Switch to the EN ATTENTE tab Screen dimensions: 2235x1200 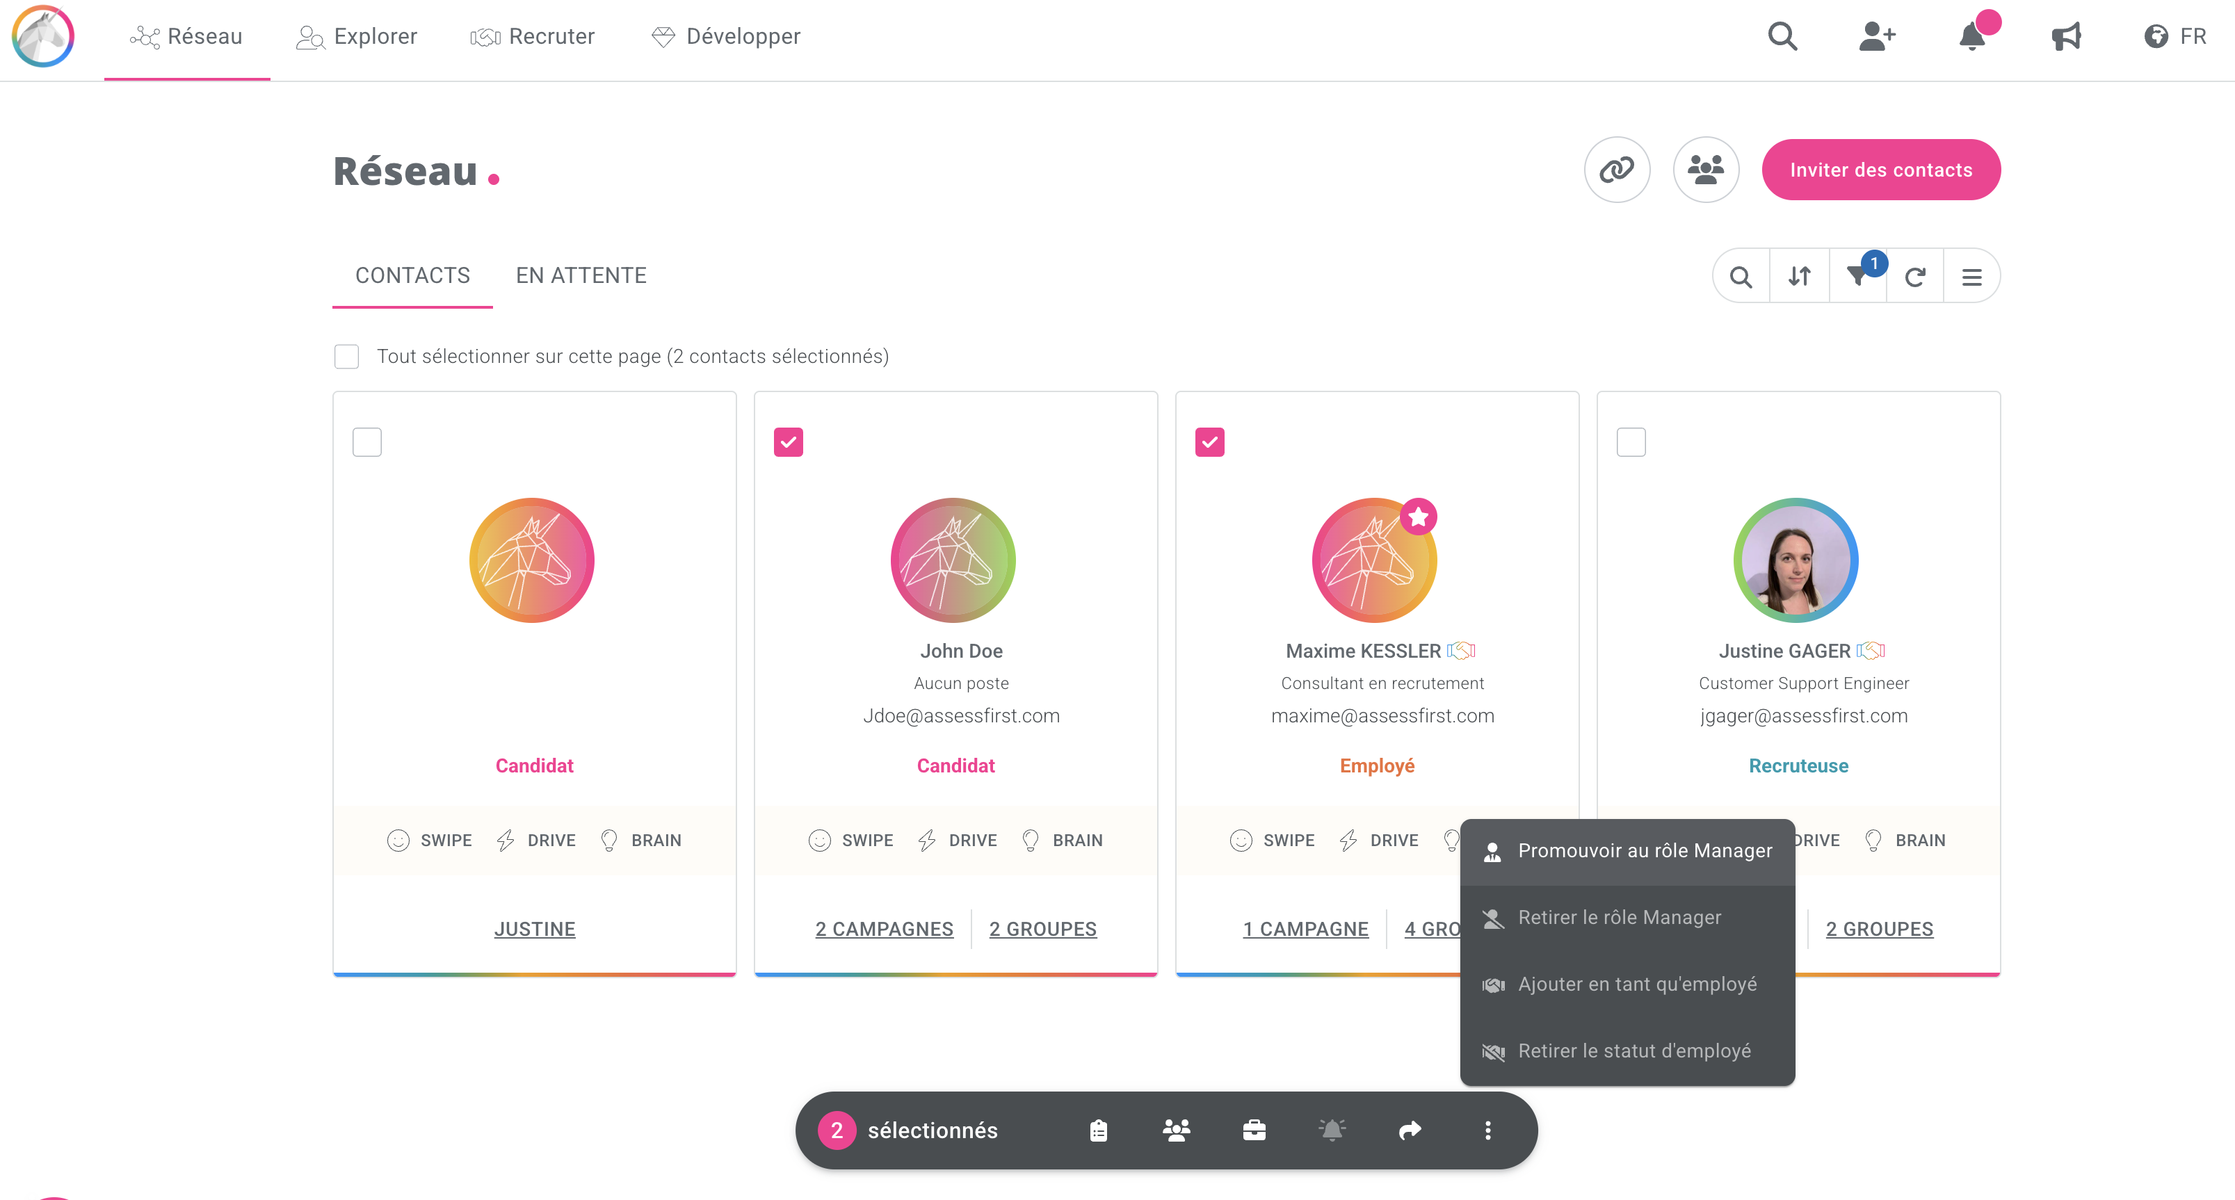coord(581,276)
